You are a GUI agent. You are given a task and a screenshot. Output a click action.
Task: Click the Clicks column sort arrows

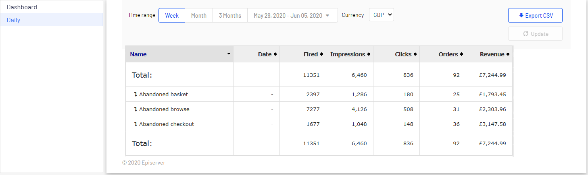pyautogui.click(x=415, y=54)
